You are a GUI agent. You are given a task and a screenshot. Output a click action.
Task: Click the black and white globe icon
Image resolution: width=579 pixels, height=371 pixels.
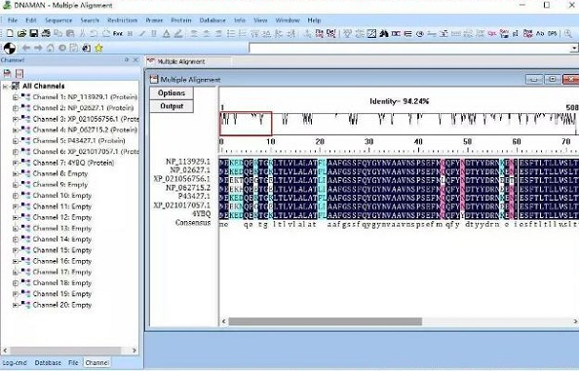(x=10, y=48)
